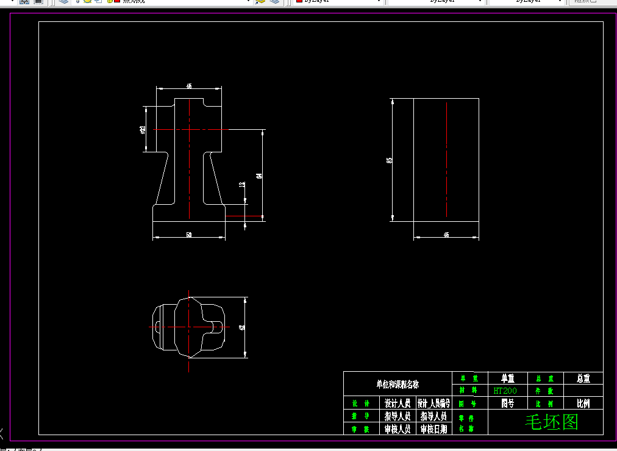
Task: Click the 审核人员 cell
Action: click(x=398, y=428)
